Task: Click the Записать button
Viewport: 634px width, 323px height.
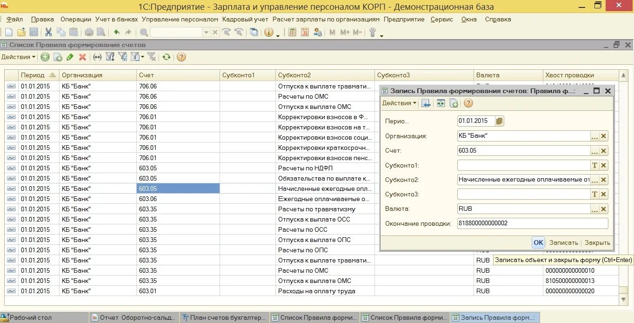Action: click(x=564, y=242)
